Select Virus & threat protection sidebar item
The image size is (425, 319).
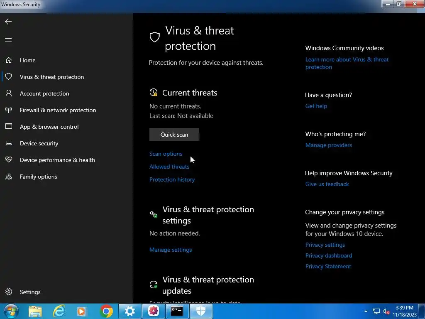tap(52, 77)
